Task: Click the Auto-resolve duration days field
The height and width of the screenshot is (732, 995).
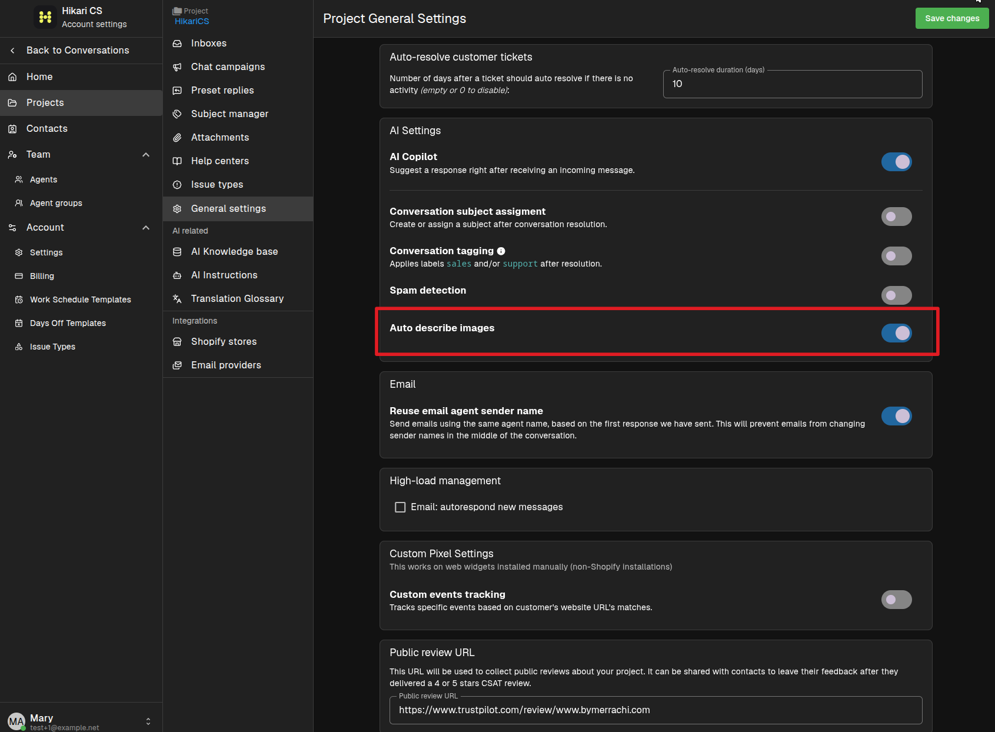Action: click(x=793, y=84)
